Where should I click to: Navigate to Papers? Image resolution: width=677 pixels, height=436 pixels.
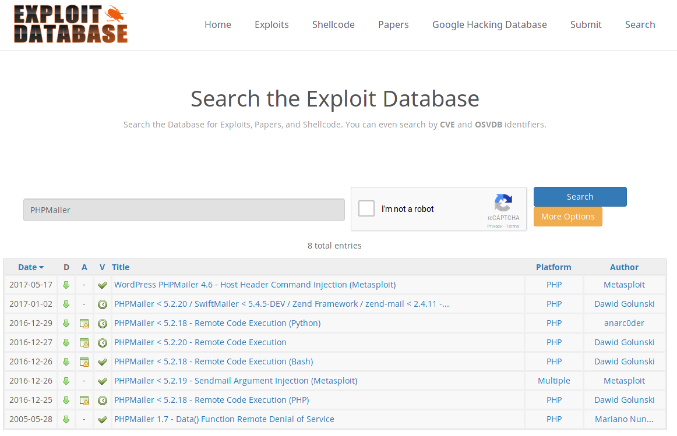coord(393,24)
